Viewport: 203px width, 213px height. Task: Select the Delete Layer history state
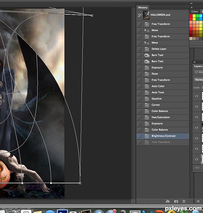click(163, 49)
